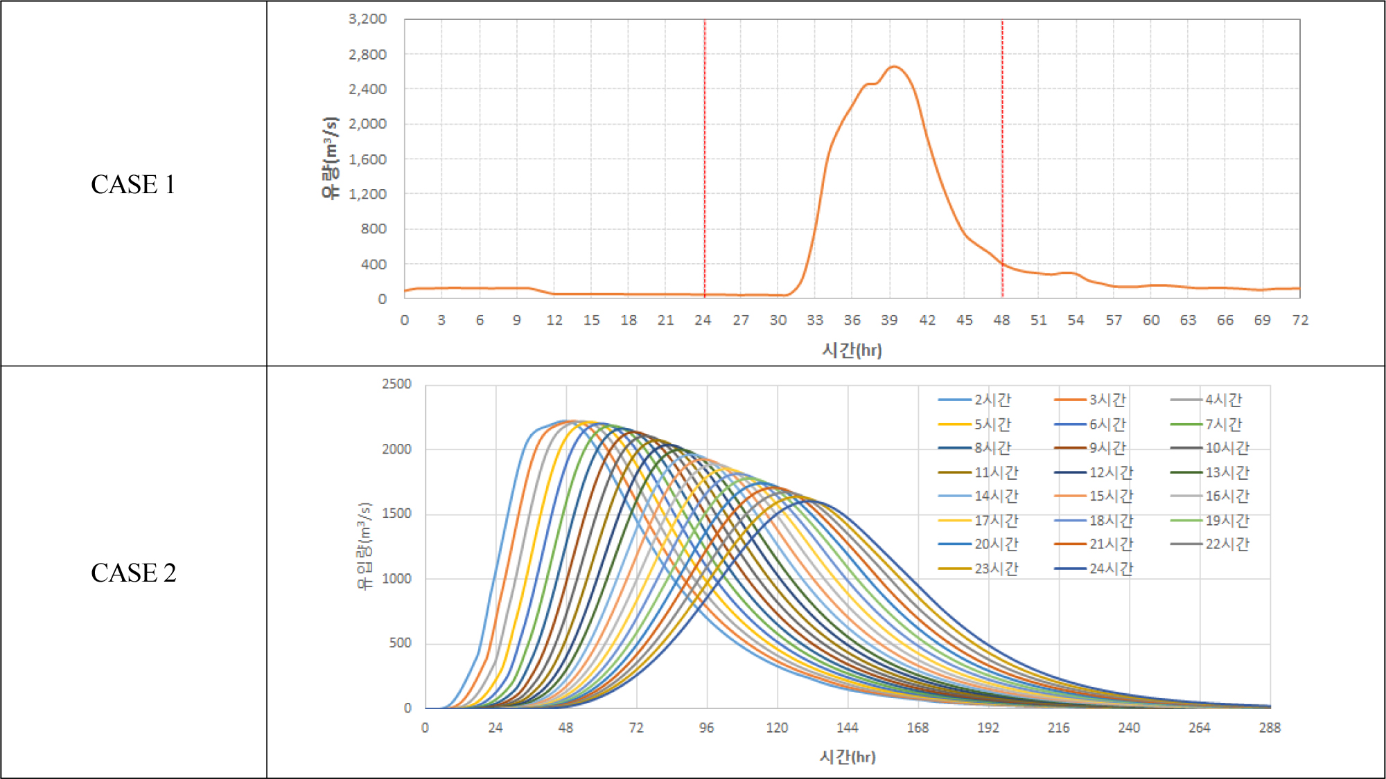Click the 72 x-axis label in CASE 1
The image size is (1386, 779).
[1300, 320]
